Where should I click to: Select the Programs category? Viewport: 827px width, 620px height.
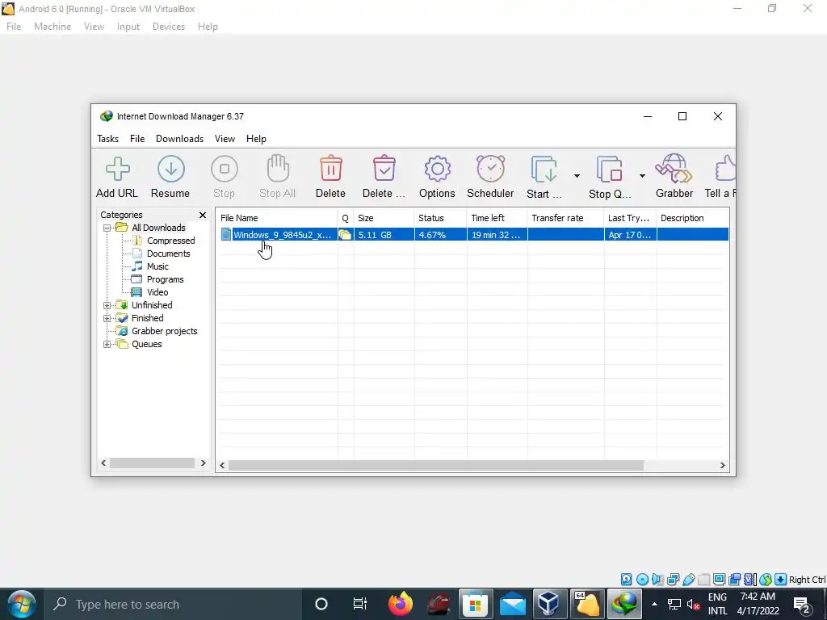165,279
